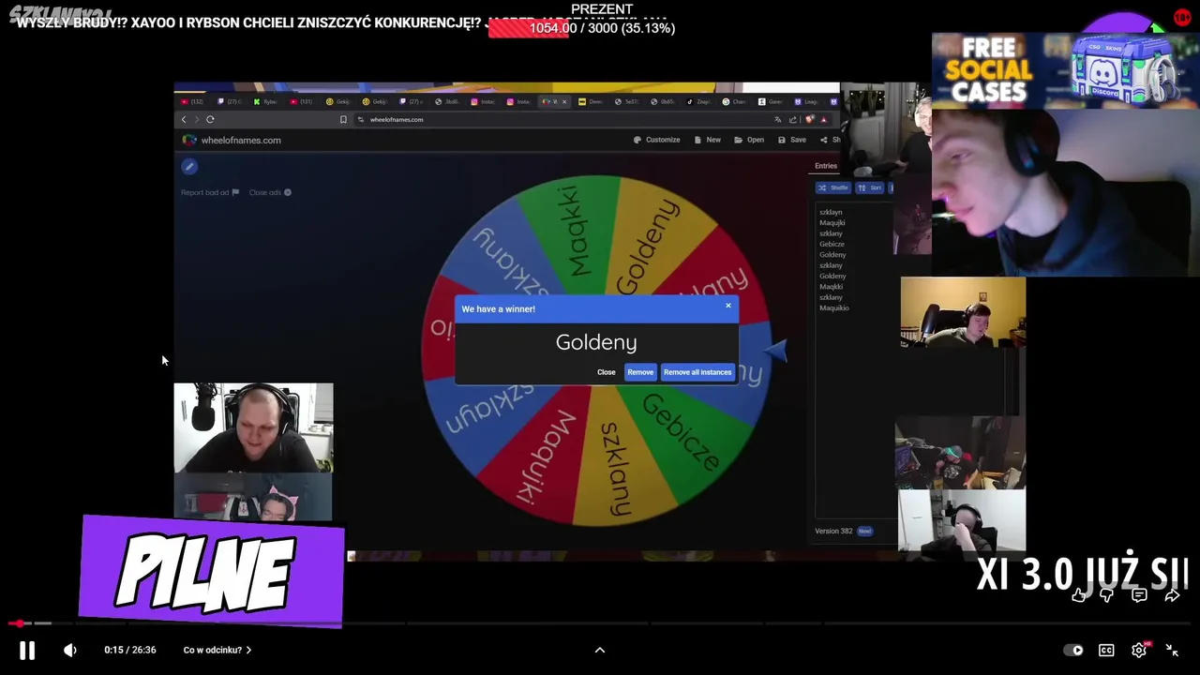Click the blue pencil edit icon
Screen dimensions: 1200x675
[189, 166]
